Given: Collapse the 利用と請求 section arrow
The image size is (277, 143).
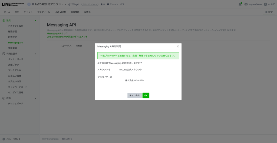Looking at the screenshot, I should tap(35, 54).
